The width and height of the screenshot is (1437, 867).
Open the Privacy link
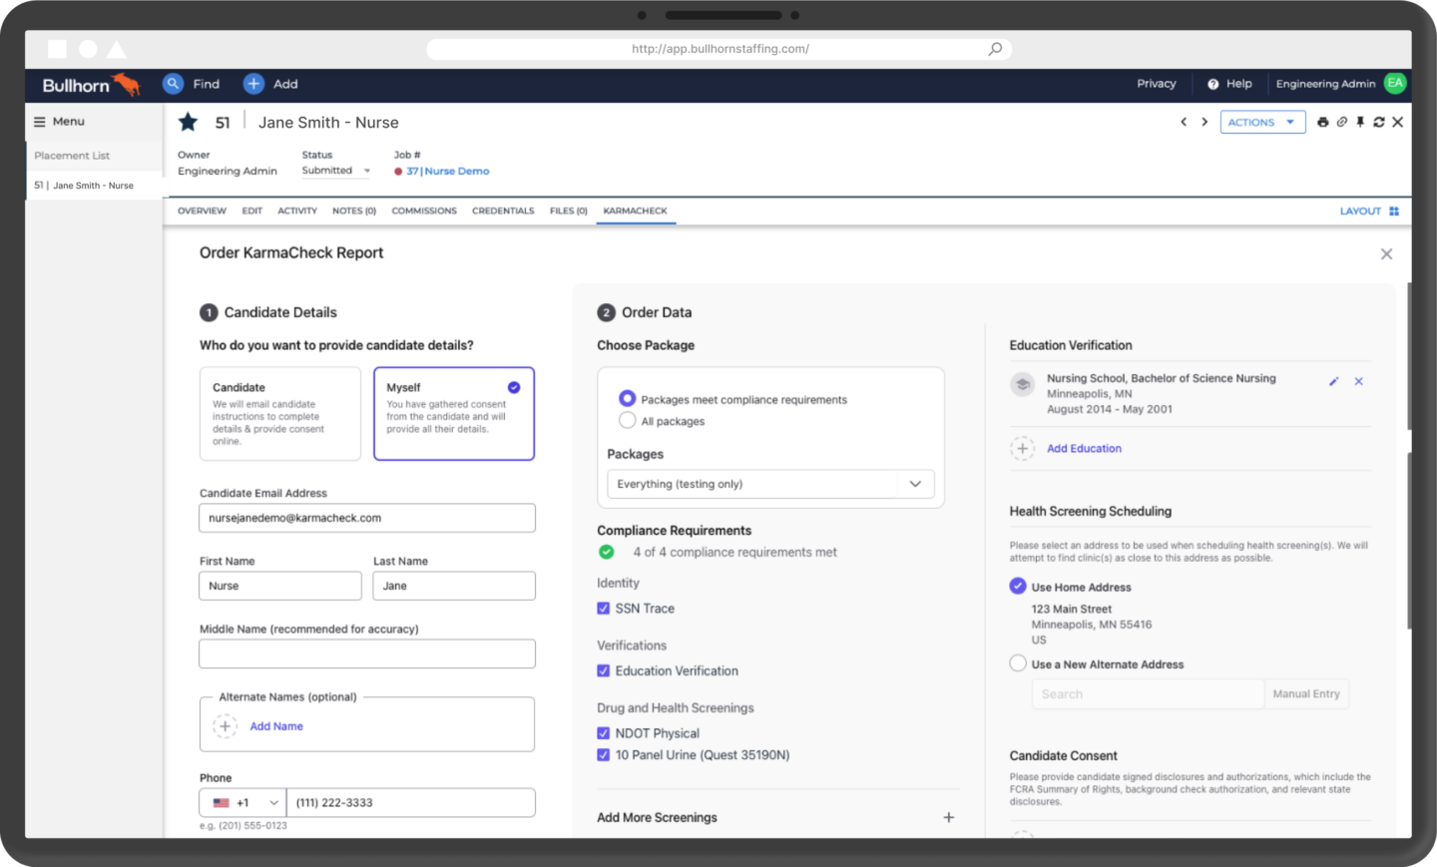point(1157,84)
